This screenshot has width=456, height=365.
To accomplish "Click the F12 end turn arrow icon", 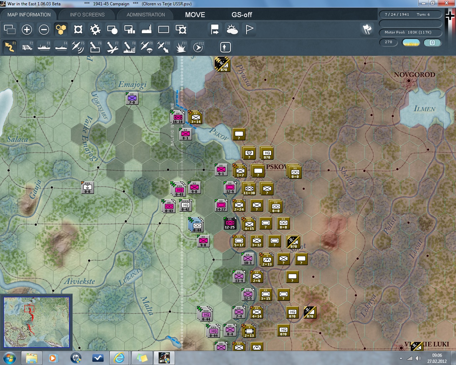I will (x=198, y=47).
